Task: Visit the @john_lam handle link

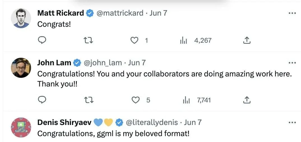Action: pos(102,63)
